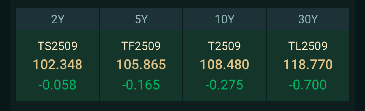The image size is (365, 111).
Task: Click the 118.770 price value
Action: point(308,65)
